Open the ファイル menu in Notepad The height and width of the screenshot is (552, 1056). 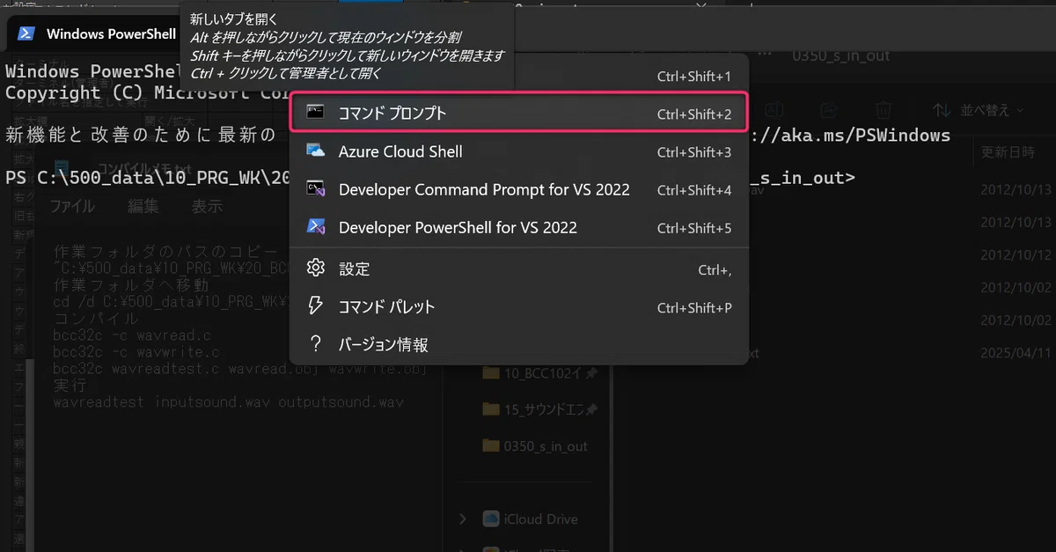coord(72,206)
